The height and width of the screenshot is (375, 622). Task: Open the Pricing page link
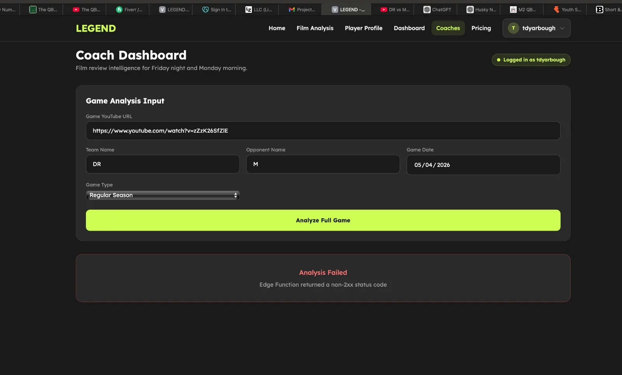pos(481,28)
